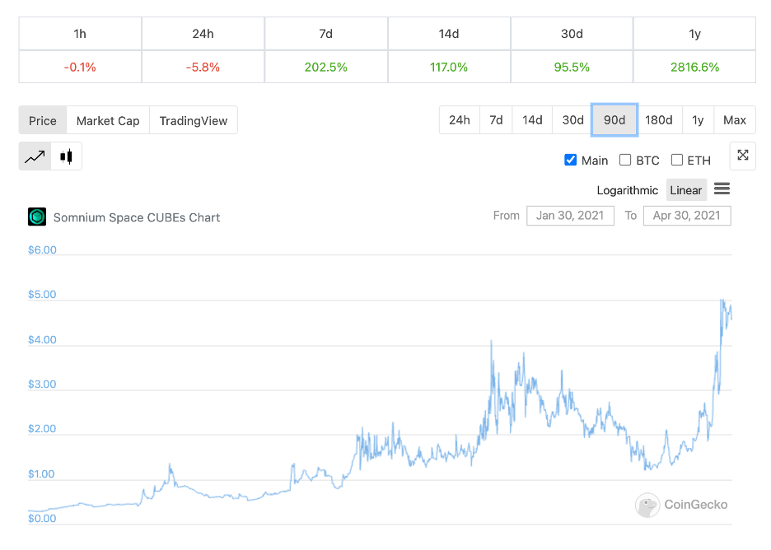The image size is (771, 550).
Task: Select the Price tab
Action: point(43,120)
